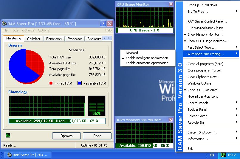
Task: Expand the System Shutdown submenu
Action: point(202,132)
